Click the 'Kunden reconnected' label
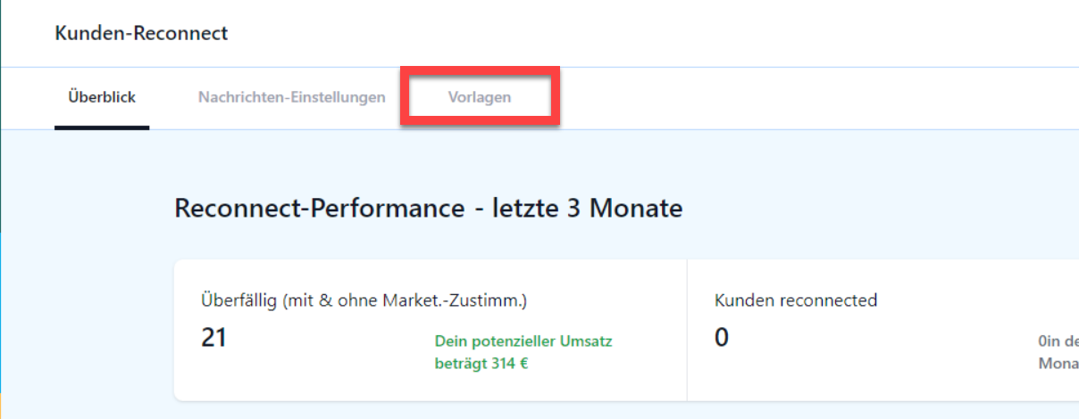 [796, 300]
